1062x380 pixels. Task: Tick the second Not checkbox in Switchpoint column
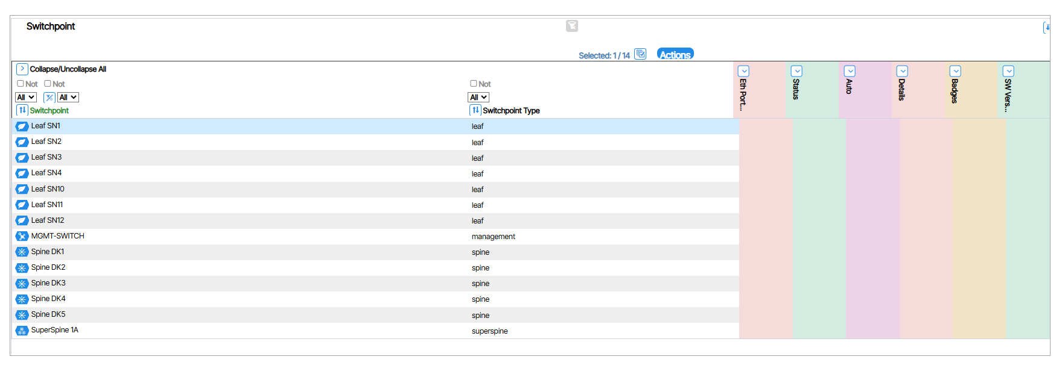pos(48,84)
